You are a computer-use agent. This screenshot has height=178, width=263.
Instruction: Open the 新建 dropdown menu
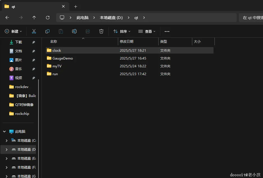coord(13,31)
